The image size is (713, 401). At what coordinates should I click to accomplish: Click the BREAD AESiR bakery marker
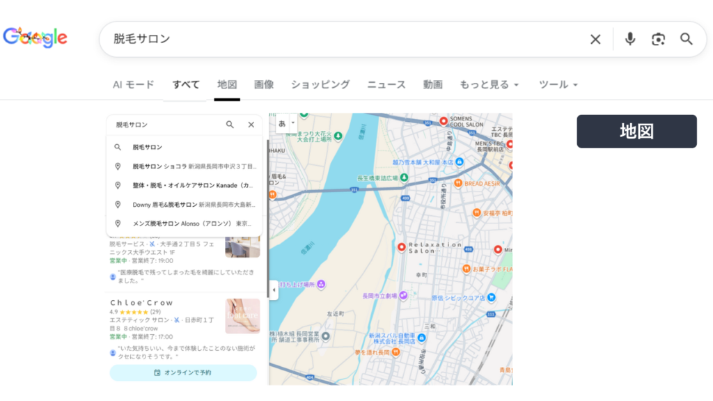tap(458, 184)
